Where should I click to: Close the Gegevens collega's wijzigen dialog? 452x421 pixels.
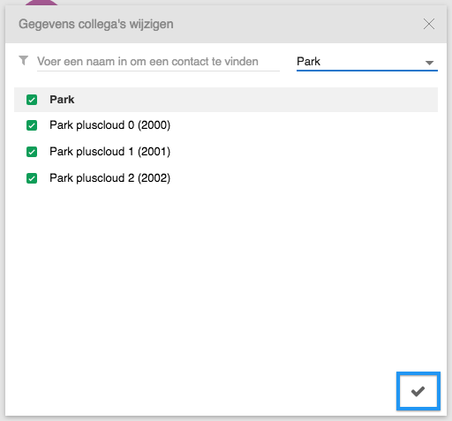tap(429, 24)
